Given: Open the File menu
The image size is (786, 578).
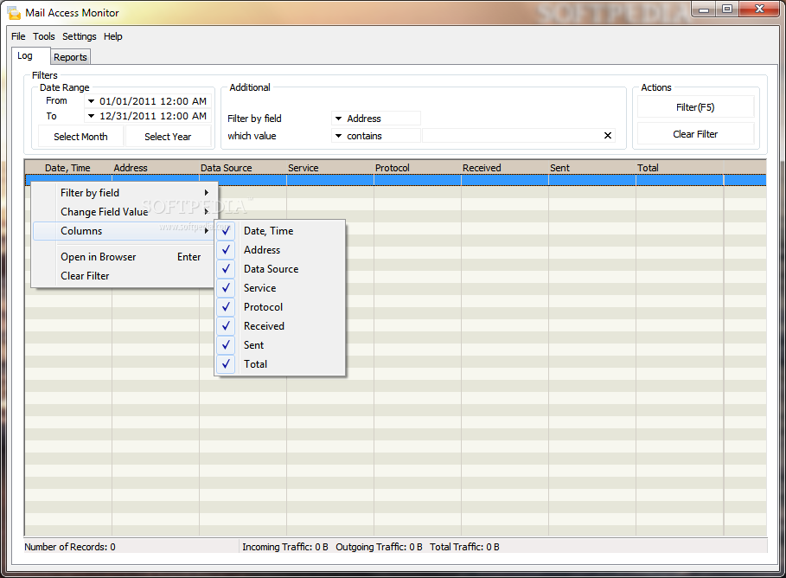Looking at the screenshot, I should click(x=18, y=36).
